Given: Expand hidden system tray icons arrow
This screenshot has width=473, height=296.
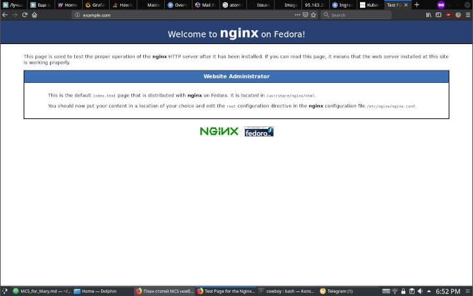Looking at the screenshot, I should pyautogui.click(x=430, y=291).
